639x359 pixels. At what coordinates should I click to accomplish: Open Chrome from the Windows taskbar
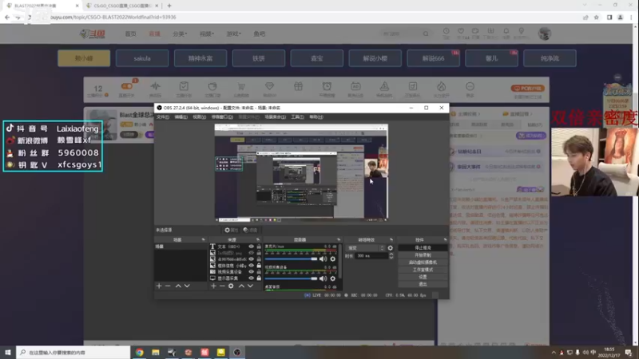139,353
